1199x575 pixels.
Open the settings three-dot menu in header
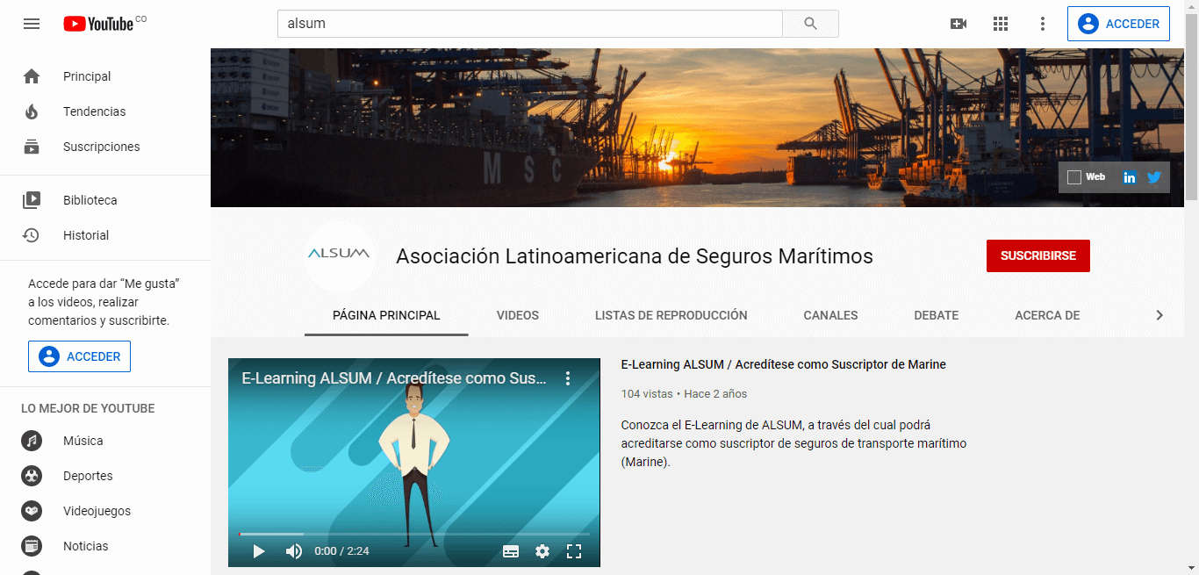click(1043, 24)
